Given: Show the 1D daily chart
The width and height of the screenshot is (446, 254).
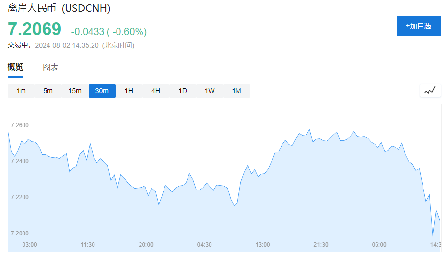Looking at the screenshot, I should coord(183,91).
